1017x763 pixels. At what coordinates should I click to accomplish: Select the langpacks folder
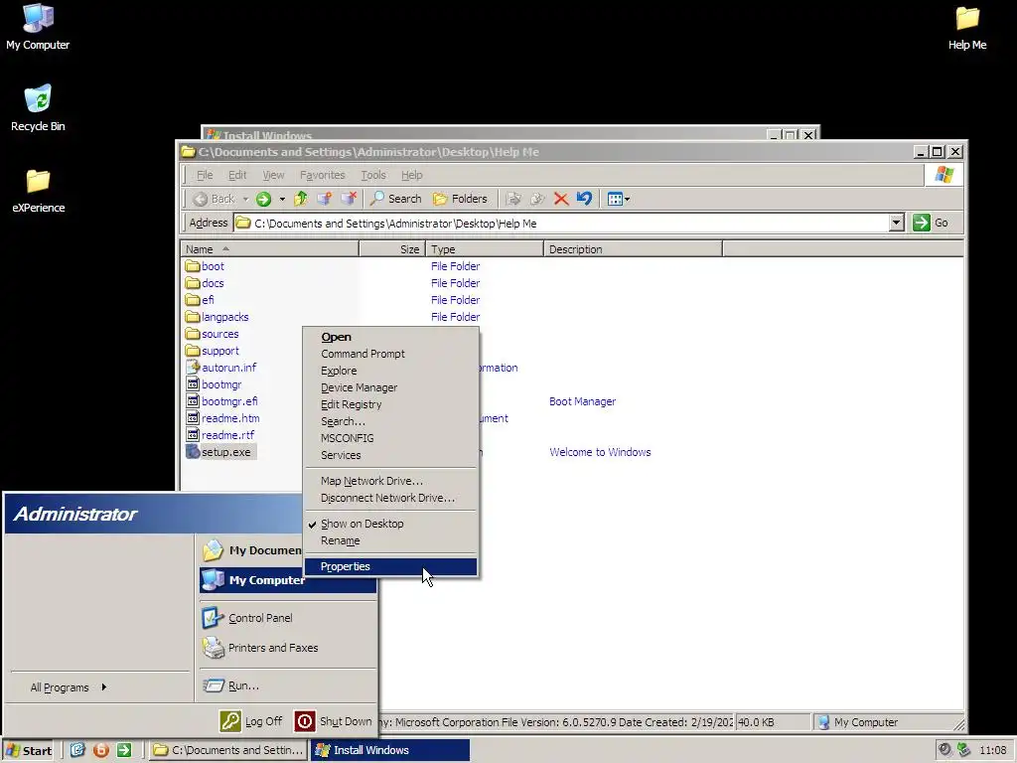(218, 317)
